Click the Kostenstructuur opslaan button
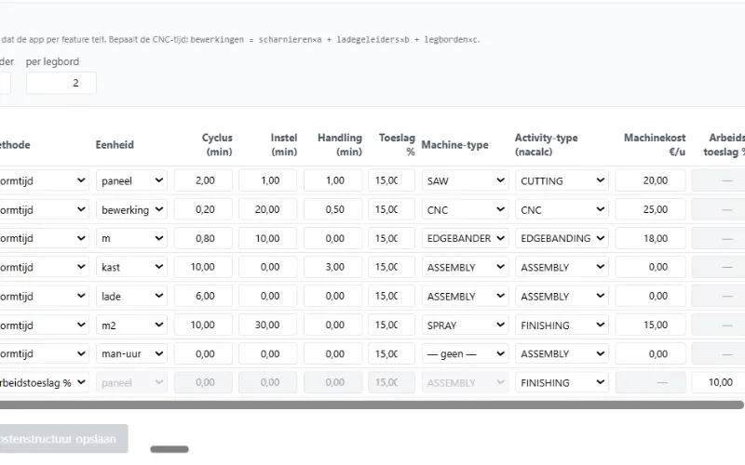The image size is (745, 465). pos(63,439)
